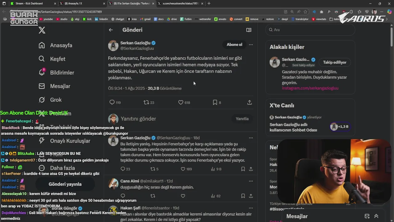Click the Ara search box

(x=310, y=30)
